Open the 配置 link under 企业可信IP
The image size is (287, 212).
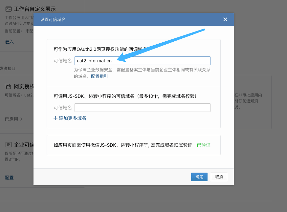coord(9,178)
